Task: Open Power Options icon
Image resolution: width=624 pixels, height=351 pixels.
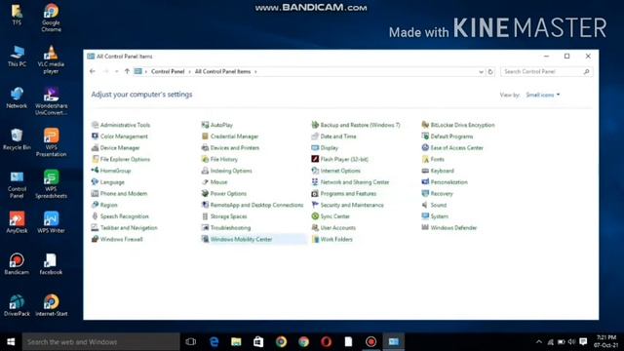Action: click(205, 194)
